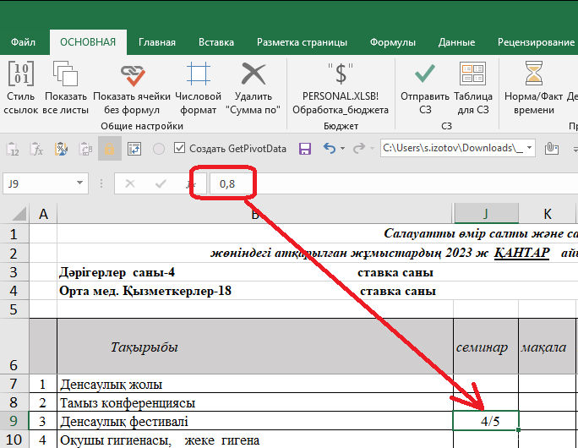Viewport: 578px width, 448px height.
Task: Click Показать все листы icon
Action: [x=65, y=74]
